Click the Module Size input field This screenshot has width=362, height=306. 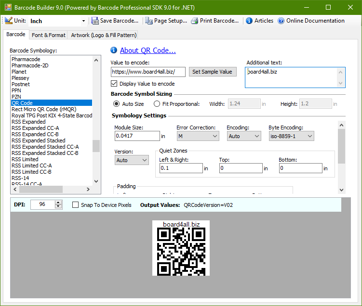pyautogui.click(x=137, y=136)
